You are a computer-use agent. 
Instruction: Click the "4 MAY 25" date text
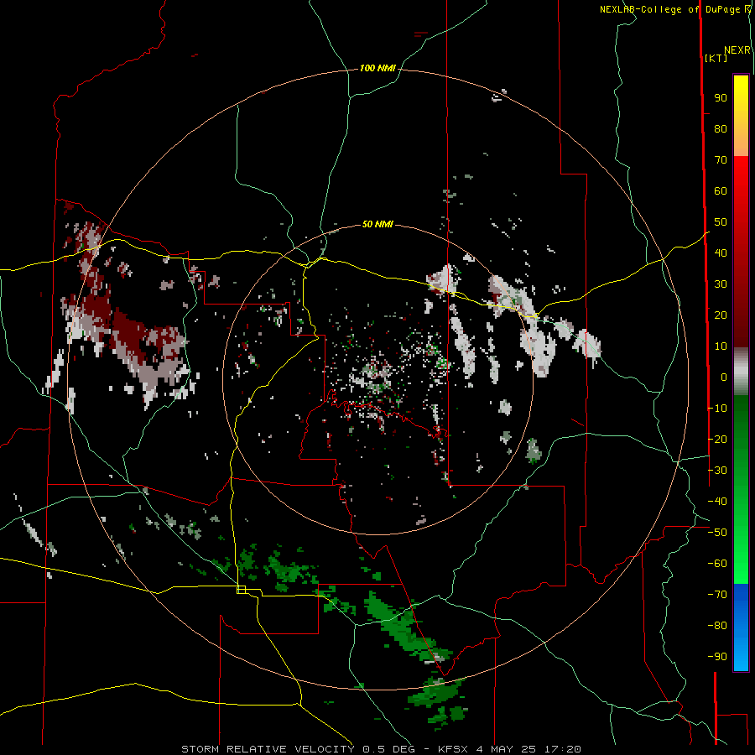pyautogui.click(x=507, y=749)
